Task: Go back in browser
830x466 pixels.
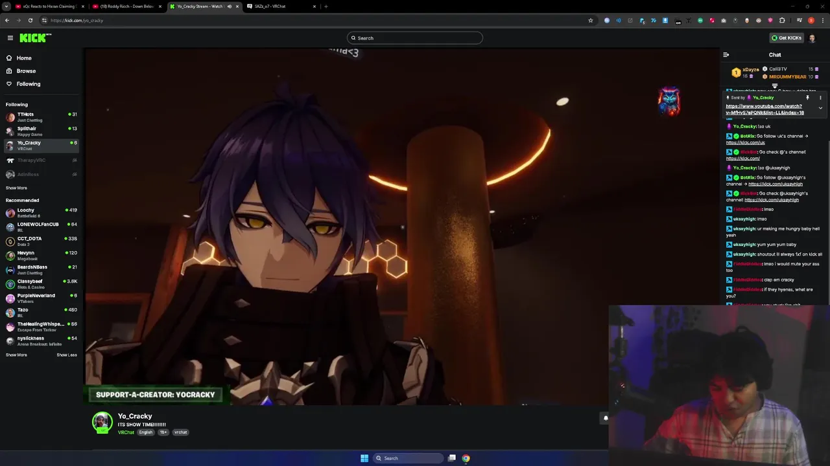Action: (7, 21)
